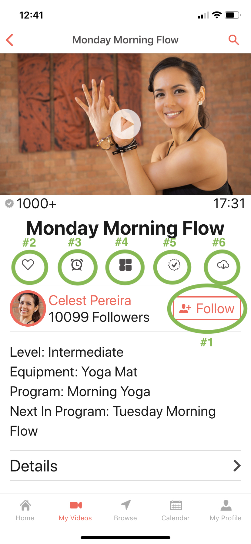251x544 pixels.
Task: Tap the verified badge next to 1000+
Action: 9,203
